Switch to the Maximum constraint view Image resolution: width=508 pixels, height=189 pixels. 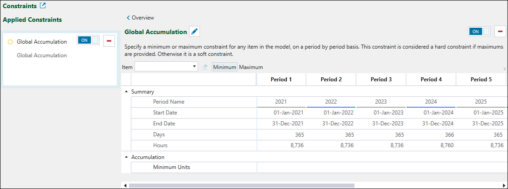[x=251, y=67]
